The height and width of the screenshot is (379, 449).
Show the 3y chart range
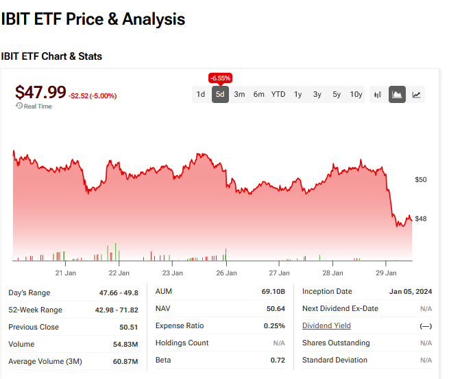pyautogui.click(x=317, y=95)
